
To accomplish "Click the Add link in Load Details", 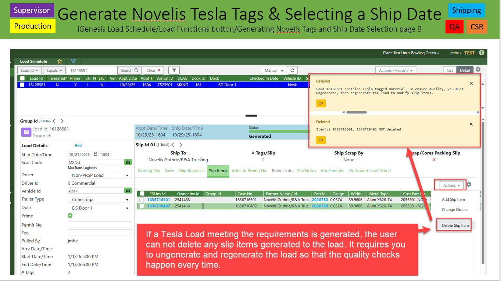I will (78, 145).
